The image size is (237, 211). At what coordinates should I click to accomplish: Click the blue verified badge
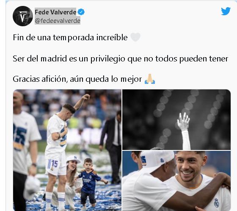81,12
